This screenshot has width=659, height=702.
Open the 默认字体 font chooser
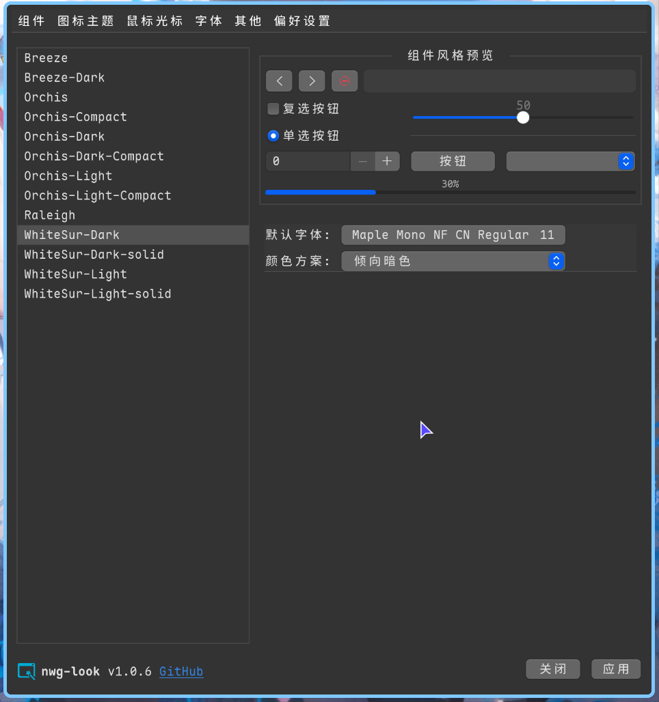(x=453, y=234)
